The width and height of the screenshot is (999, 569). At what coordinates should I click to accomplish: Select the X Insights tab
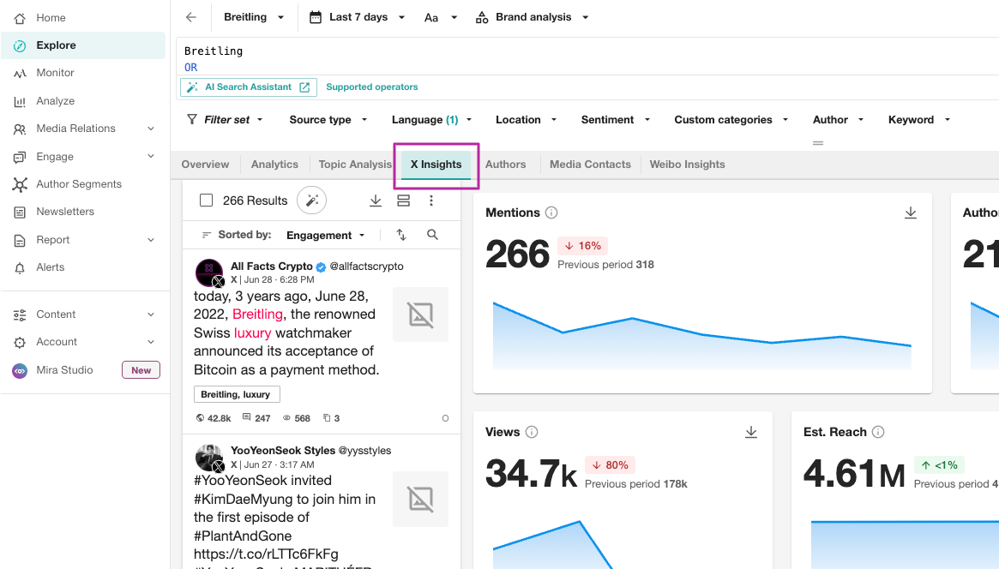(436, 165)
